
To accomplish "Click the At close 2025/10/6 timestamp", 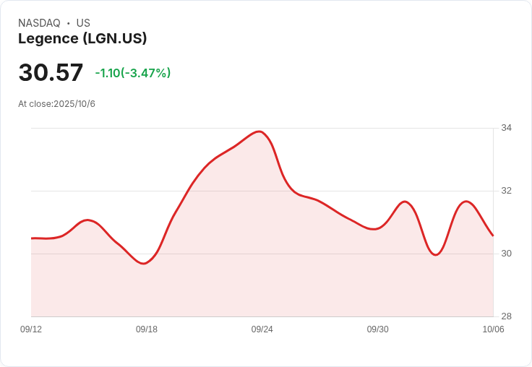I will click(56, 104).
